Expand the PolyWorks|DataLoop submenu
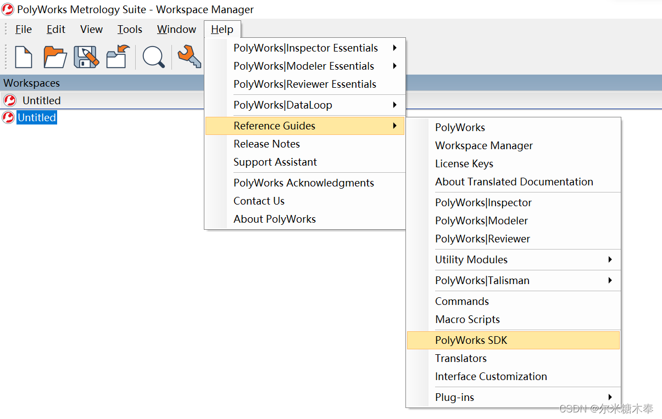 305,105
